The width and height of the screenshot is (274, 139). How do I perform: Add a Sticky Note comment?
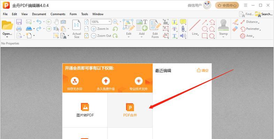183,22
